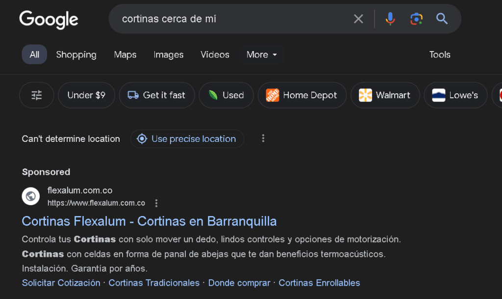Viewport: 502px width, 299px height.
Task: Open the Tools options
Action: coord(440,54)
